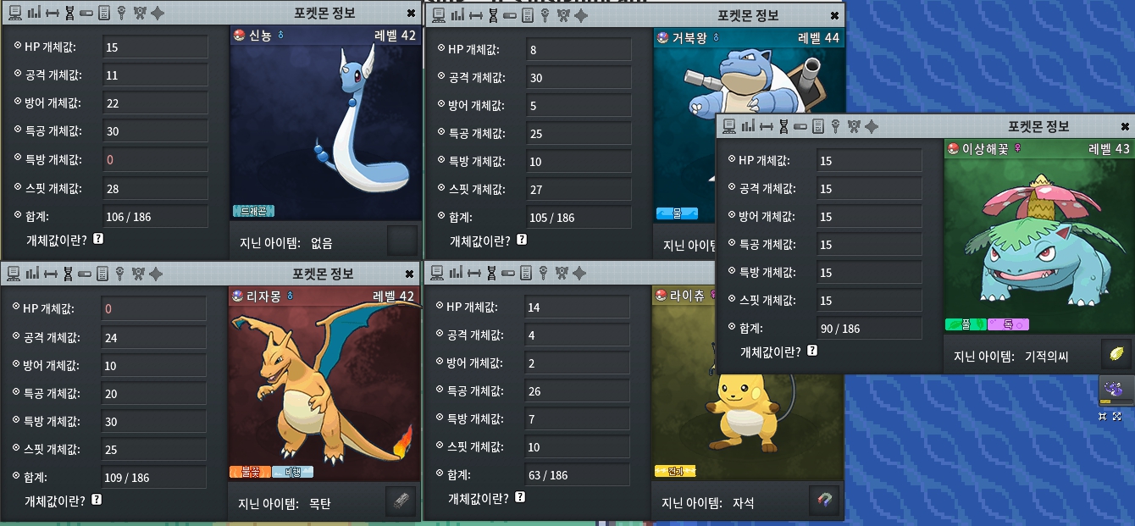Select the double-arrow size icon in 신뇽 window
This screenshot has height=526, width=1135.
pyautogui.click(x=51, y=13)
